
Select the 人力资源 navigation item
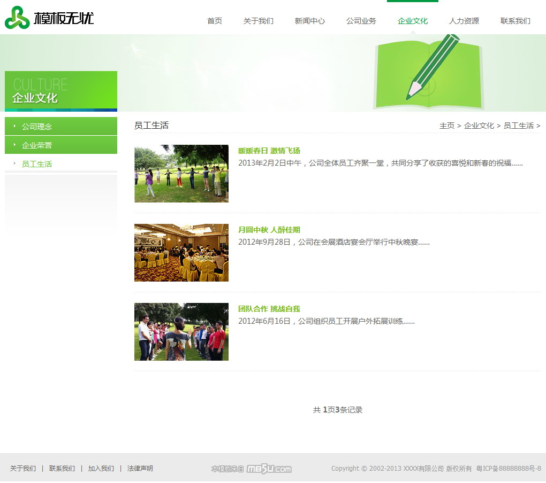point(464,21)
